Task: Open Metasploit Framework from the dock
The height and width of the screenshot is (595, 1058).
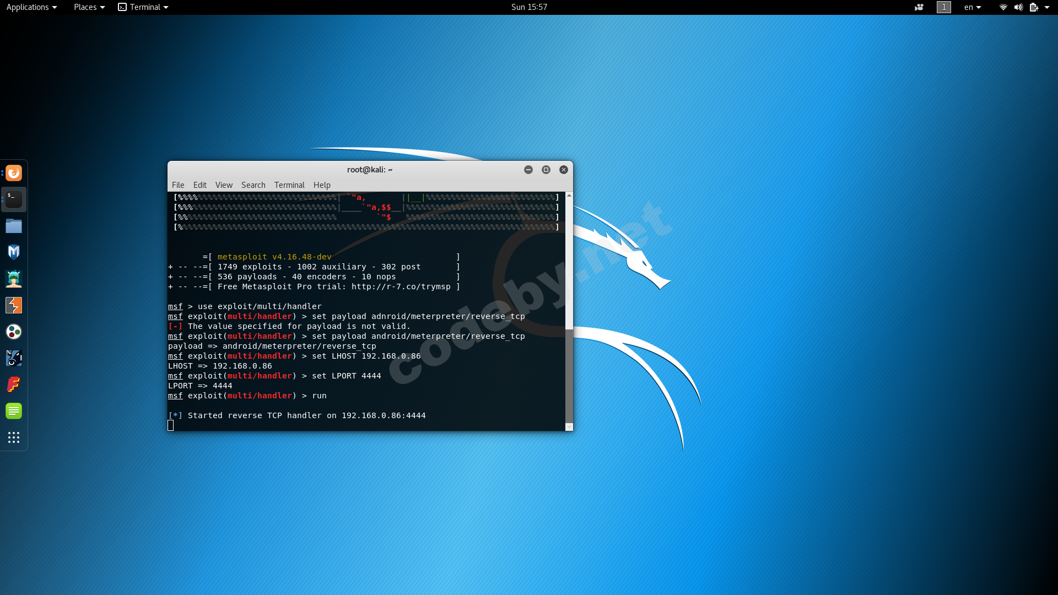Action: (14, 252)
